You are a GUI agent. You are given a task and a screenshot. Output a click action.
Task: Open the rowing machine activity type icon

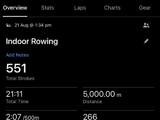(x=9, y=25)
